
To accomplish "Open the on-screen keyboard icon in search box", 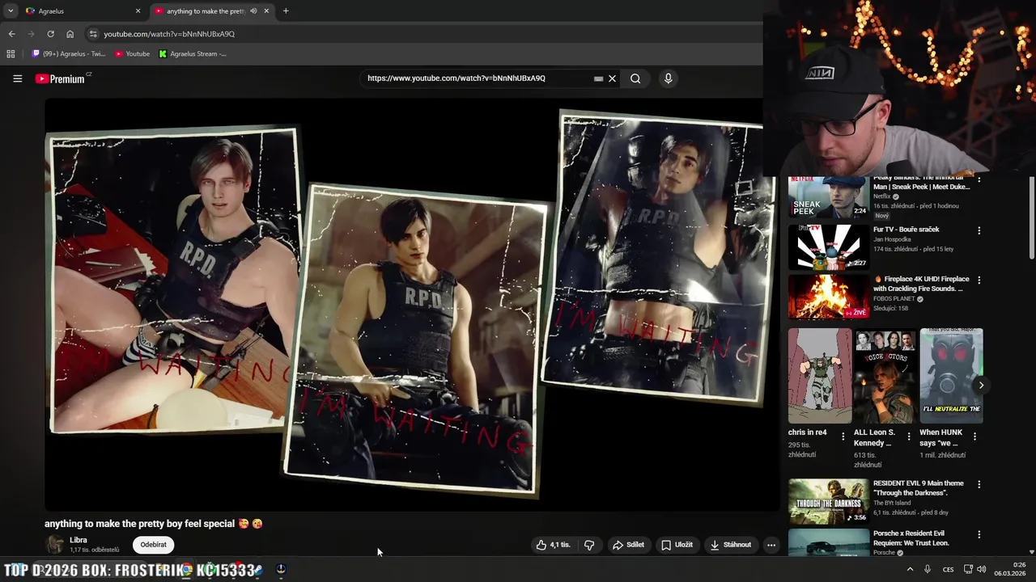I will click(598, 78).
